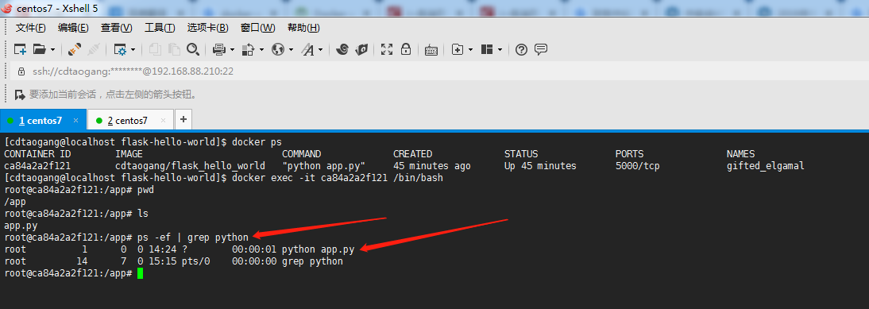The image size is (869, 309).
Task: Click the plus button to add tab
Action: coord(183,120)
